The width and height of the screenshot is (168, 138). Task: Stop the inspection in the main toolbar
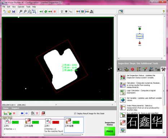(55, 11)
